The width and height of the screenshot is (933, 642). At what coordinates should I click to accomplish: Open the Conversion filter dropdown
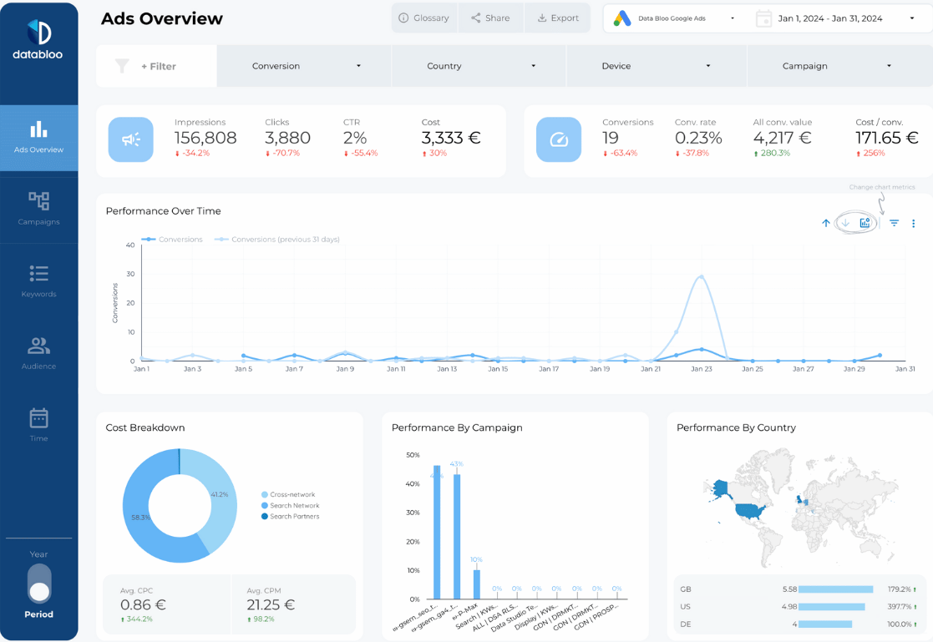[x=304, y=66]
